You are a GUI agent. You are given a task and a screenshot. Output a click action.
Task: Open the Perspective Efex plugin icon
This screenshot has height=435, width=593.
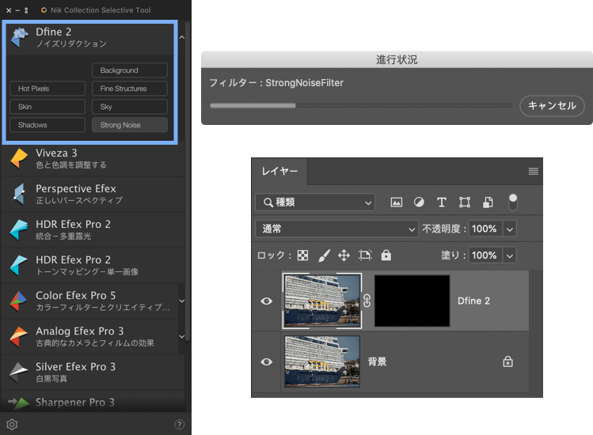click(x=19, y=194)
